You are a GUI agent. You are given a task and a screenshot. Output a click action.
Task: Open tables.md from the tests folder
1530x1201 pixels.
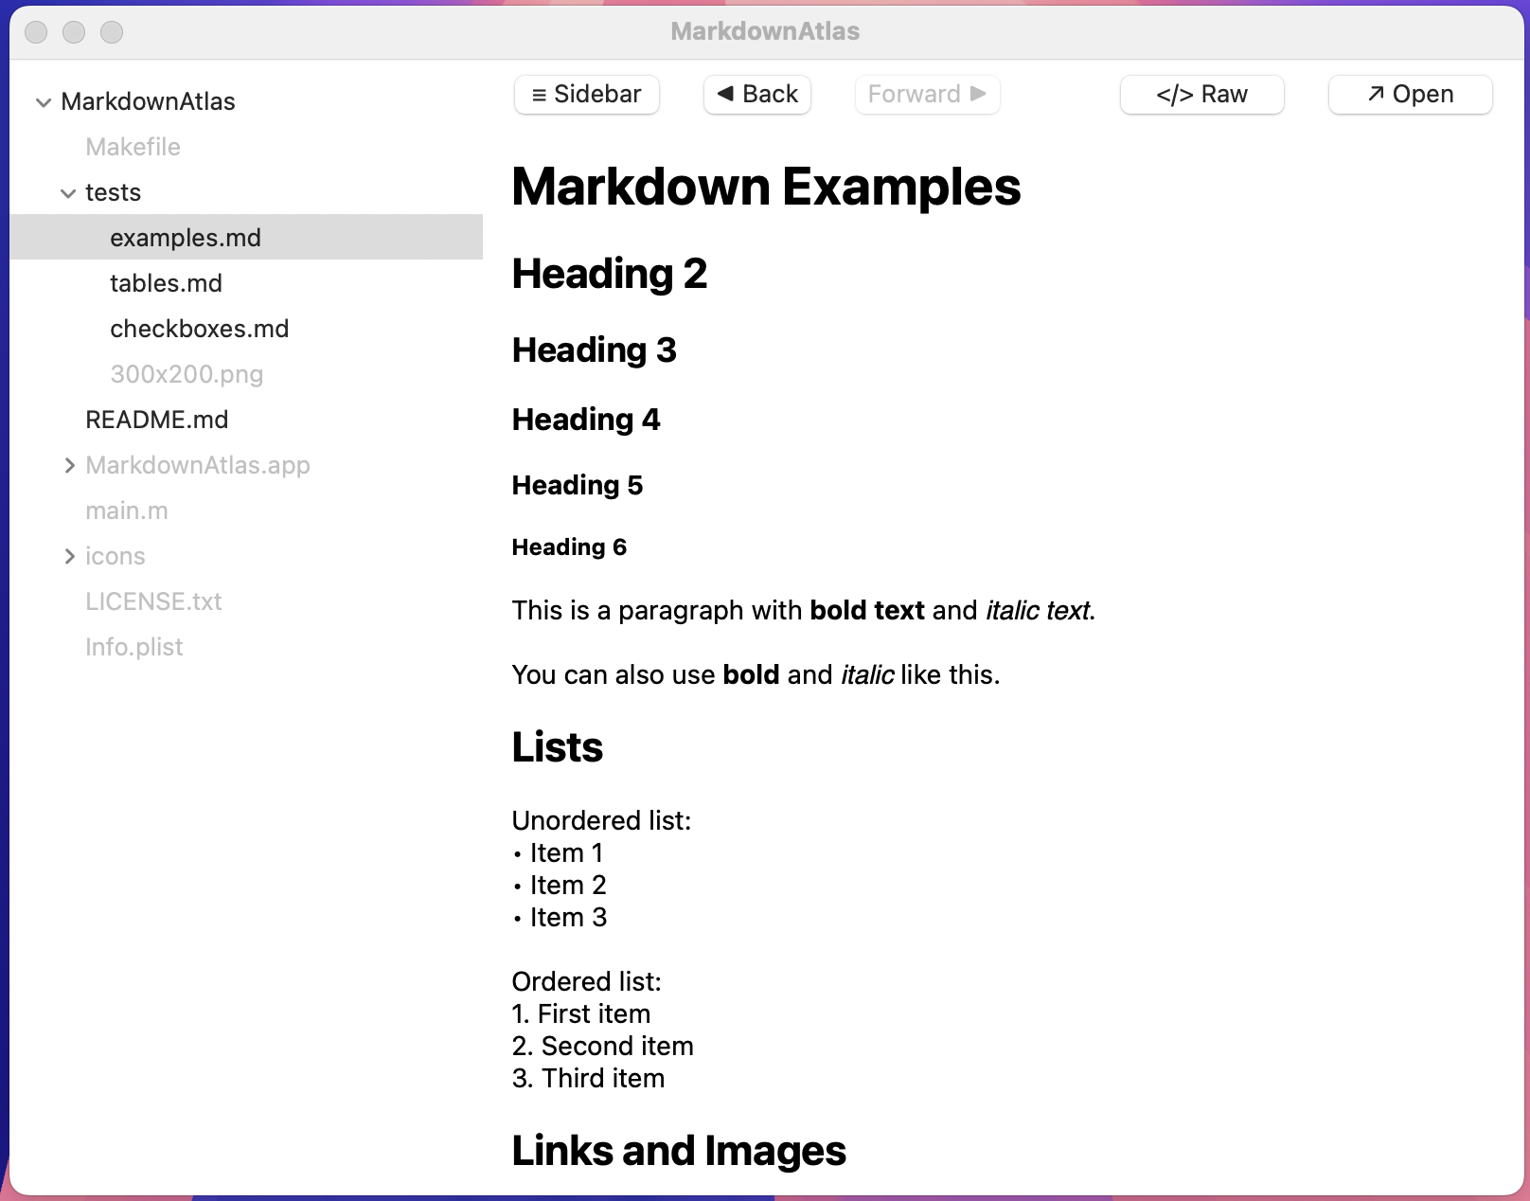coord(166,282)
